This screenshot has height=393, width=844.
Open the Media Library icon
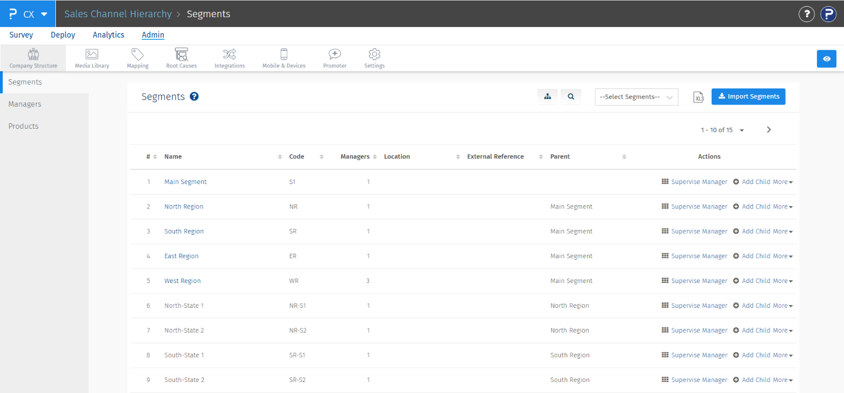[x=92, y=55]
